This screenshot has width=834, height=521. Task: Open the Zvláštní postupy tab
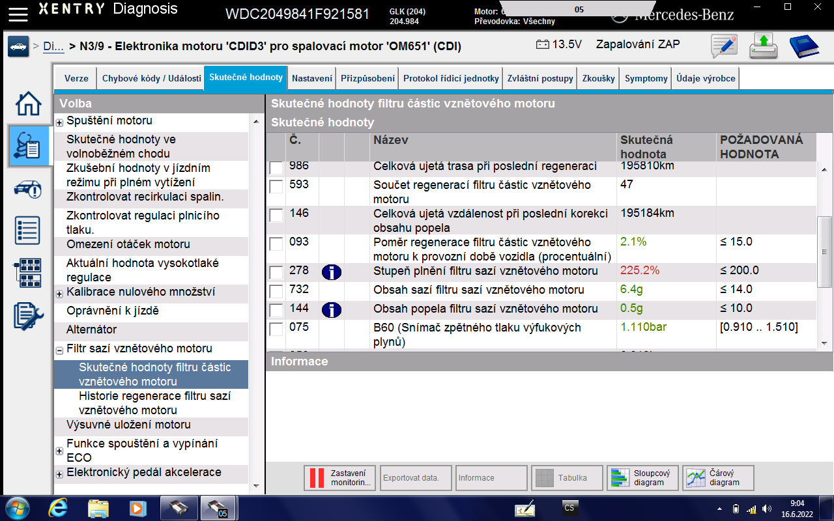coord(540,78)
